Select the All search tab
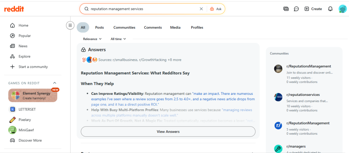Screen dimensions: 349x153 tap(83, 28)
